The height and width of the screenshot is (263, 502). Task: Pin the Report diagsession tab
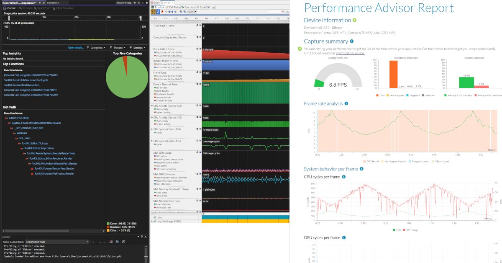(40, 3)
